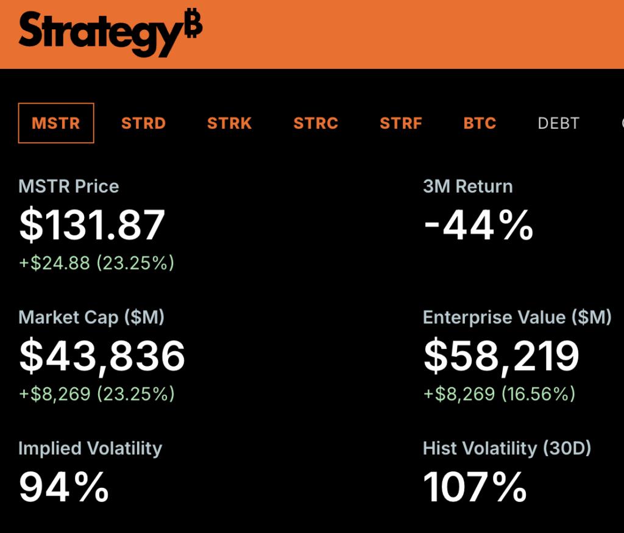This screenshot has height=533, width=624.
Task: Click the Hist Volatility (30D) label
Action: [507, 448]
